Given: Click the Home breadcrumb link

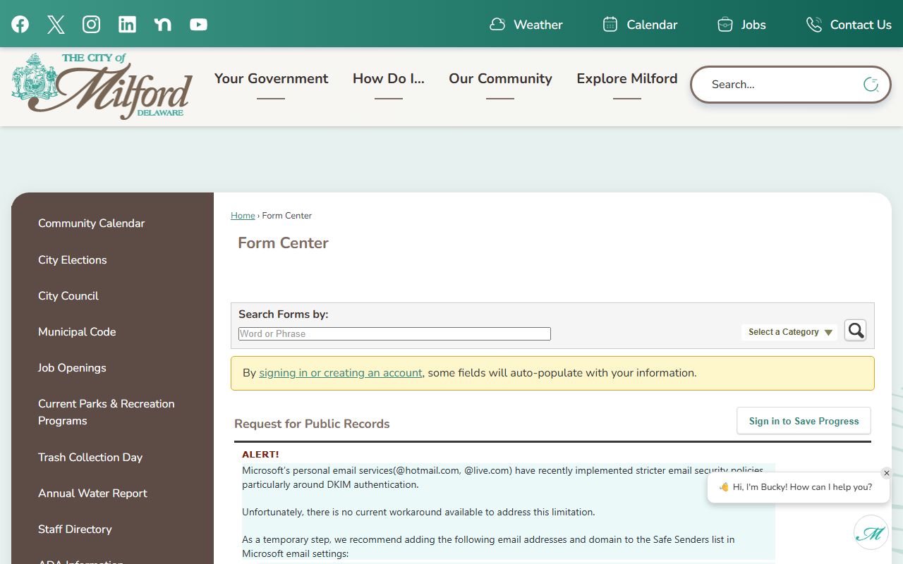Looking at the screenshot, I should [243, 216].
